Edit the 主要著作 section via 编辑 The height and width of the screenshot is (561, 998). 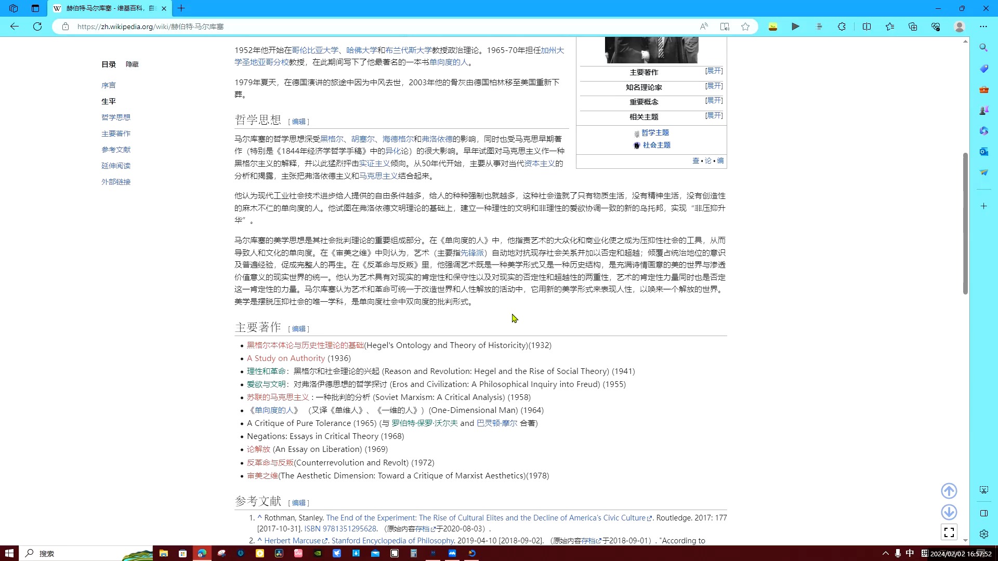299,329
